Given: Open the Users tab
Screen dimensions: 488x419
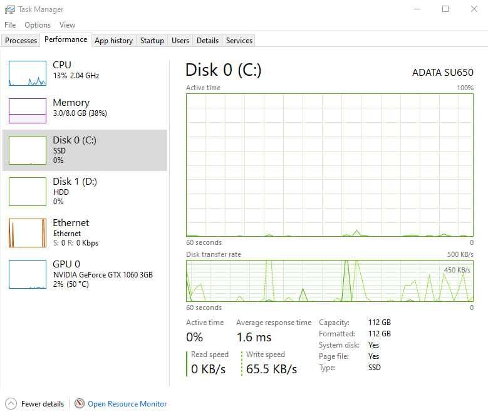Looking at the screenshot, I should [x=180, y=41].
